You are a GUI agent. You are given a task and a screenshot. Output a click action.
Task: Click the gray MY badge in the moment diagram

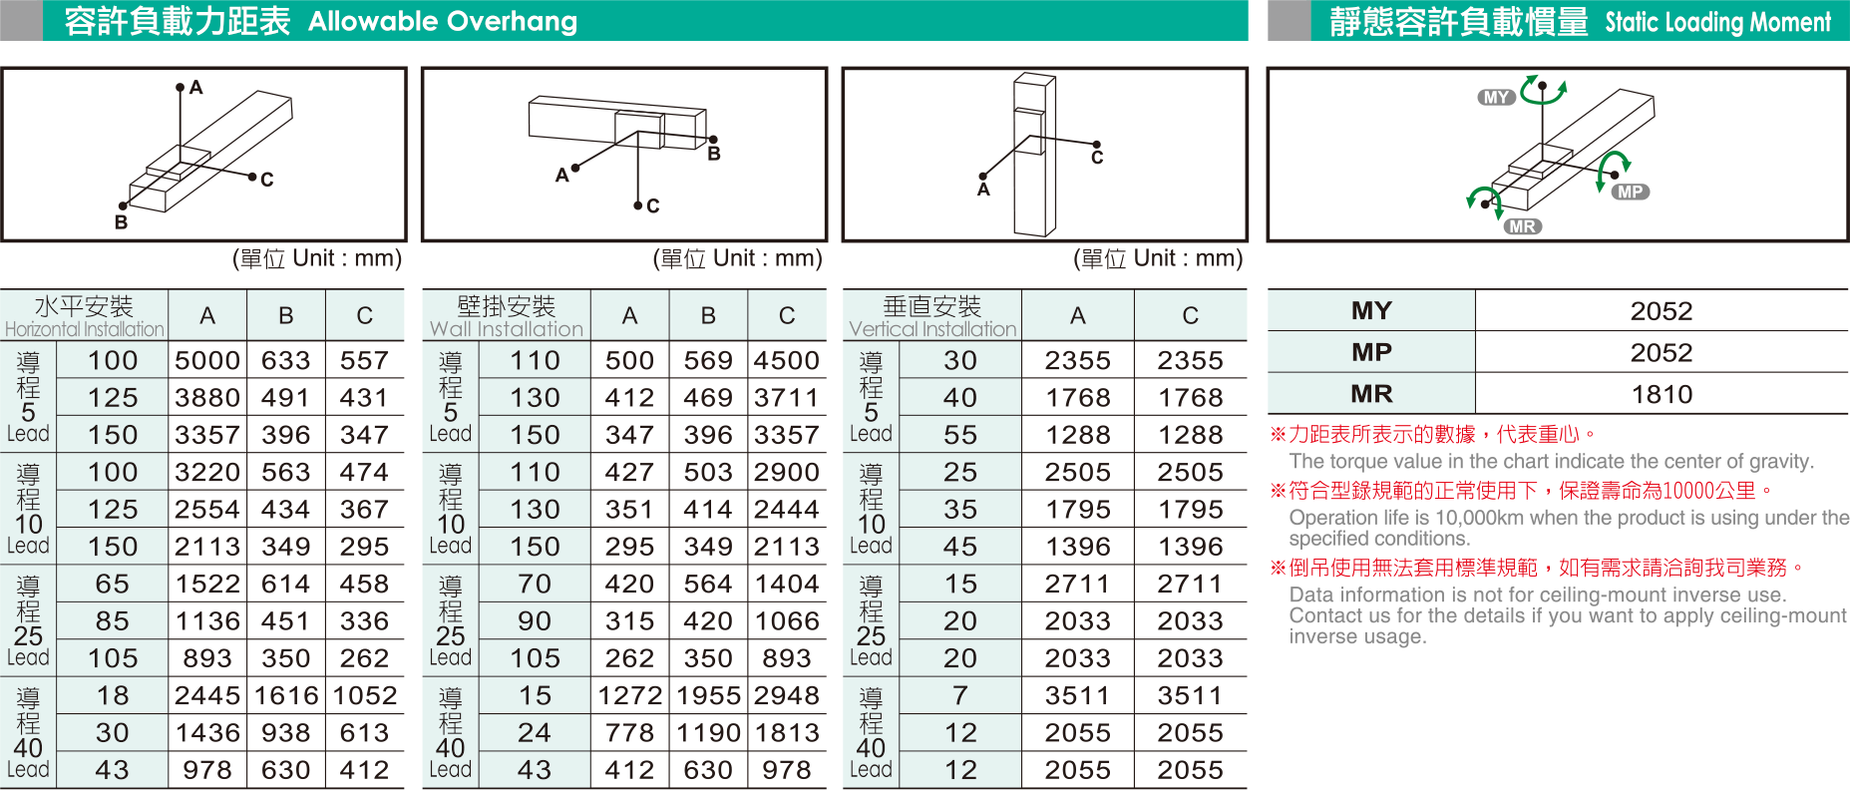click(1495, 98)
